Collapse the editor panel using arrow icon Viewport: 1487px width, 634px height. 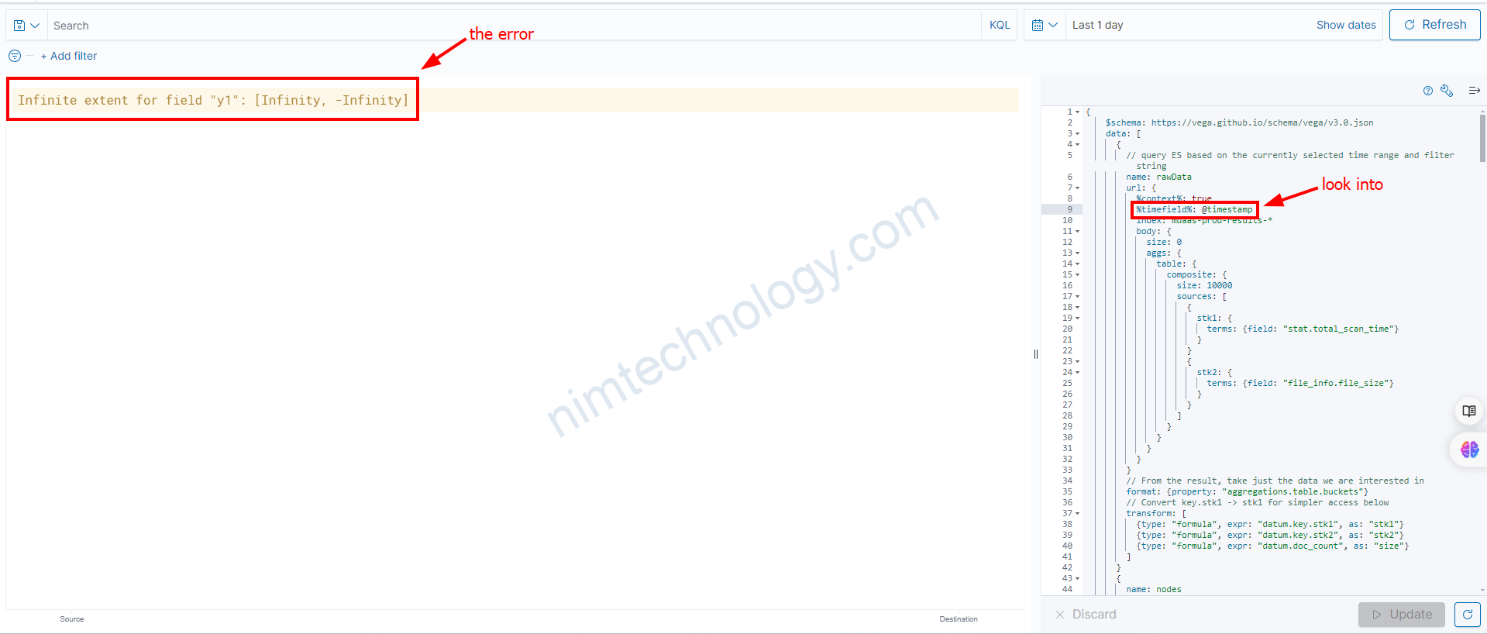[x=1474, y=91]
